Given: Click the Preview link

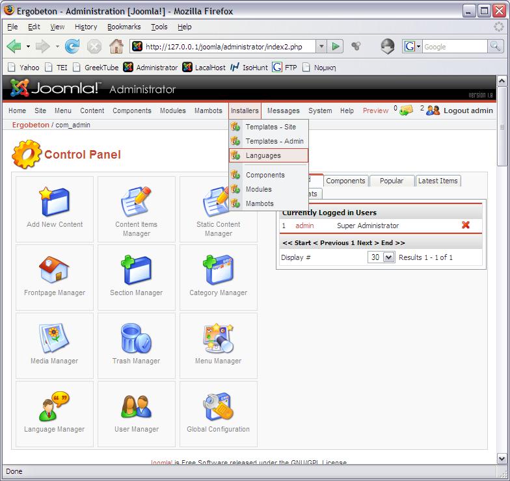Looking at the screenshot, I should (376, 110).
